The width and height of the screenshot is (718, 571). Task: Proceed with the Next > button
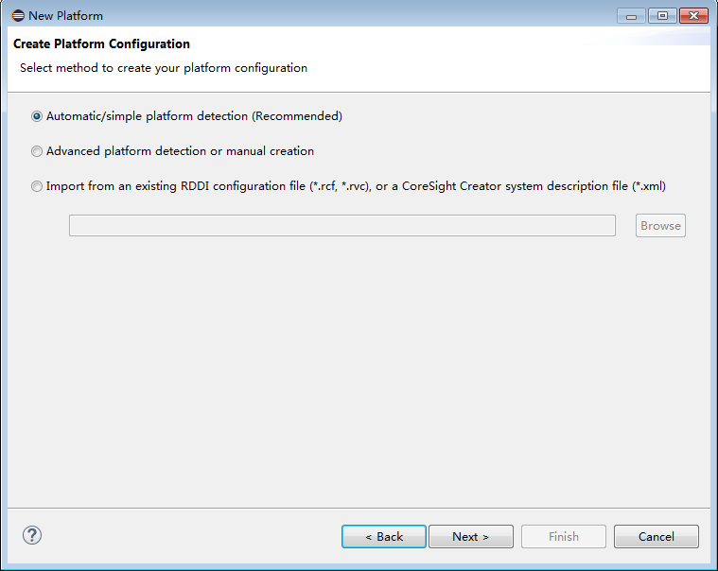click(470, 536)
